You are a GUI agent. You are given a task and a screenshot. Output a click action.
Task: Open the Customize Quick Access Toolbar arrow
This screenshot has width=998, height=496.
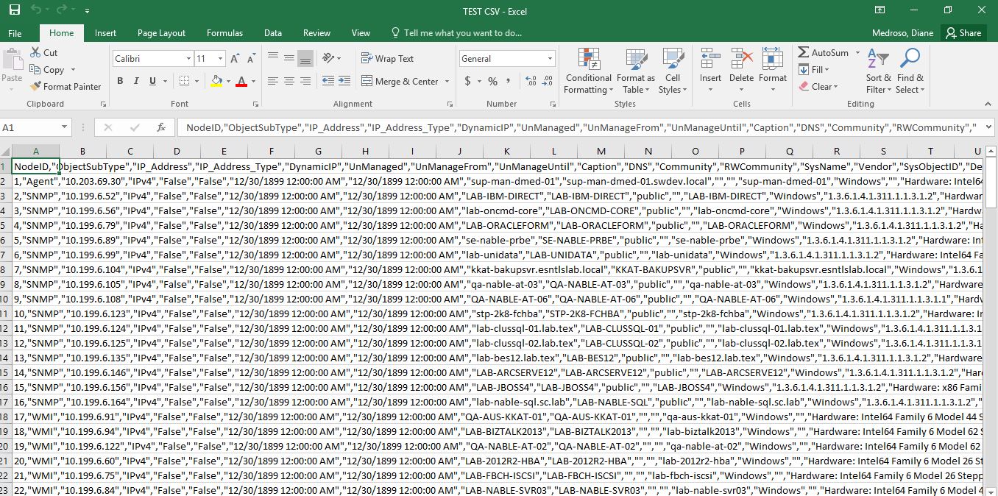pos(88,11)
